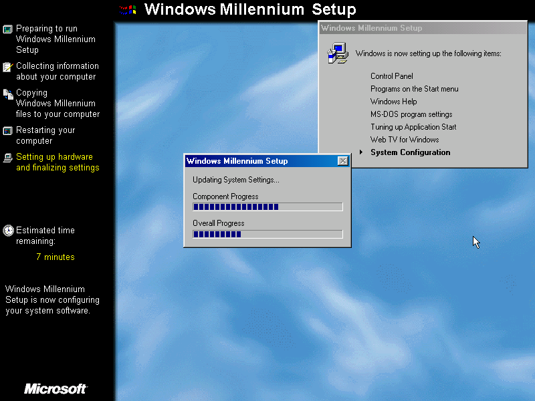Click the Collecting information notepad icon
The height and width of the screenshot is (401, 535).
(x=7, y=67)
